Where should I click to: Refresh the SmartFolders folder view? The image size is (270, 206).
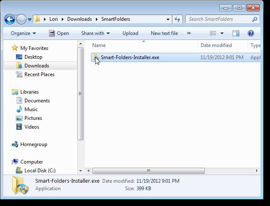point(177,19)
